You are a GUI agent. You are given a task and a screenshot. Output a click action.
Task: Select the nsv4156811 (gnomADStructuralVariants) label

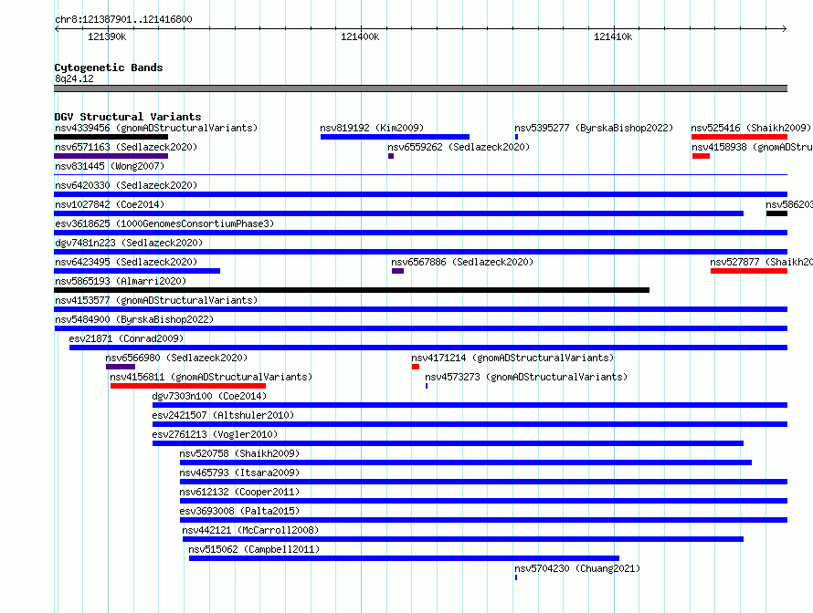click(211, 377)
